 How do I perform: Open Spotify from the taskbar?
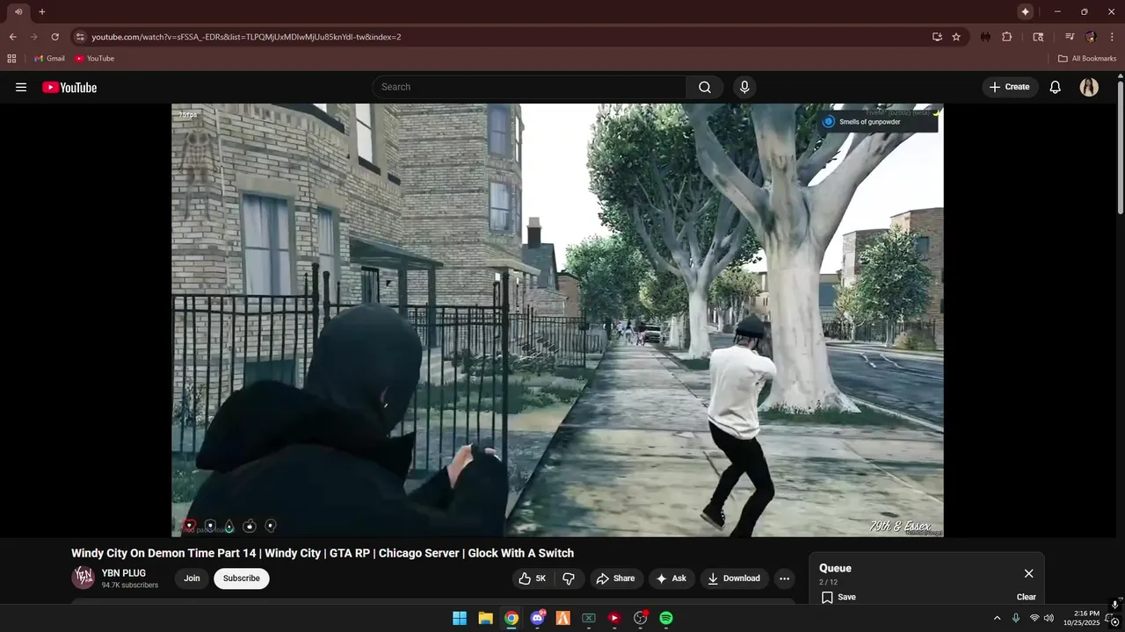tap(666, 618)
